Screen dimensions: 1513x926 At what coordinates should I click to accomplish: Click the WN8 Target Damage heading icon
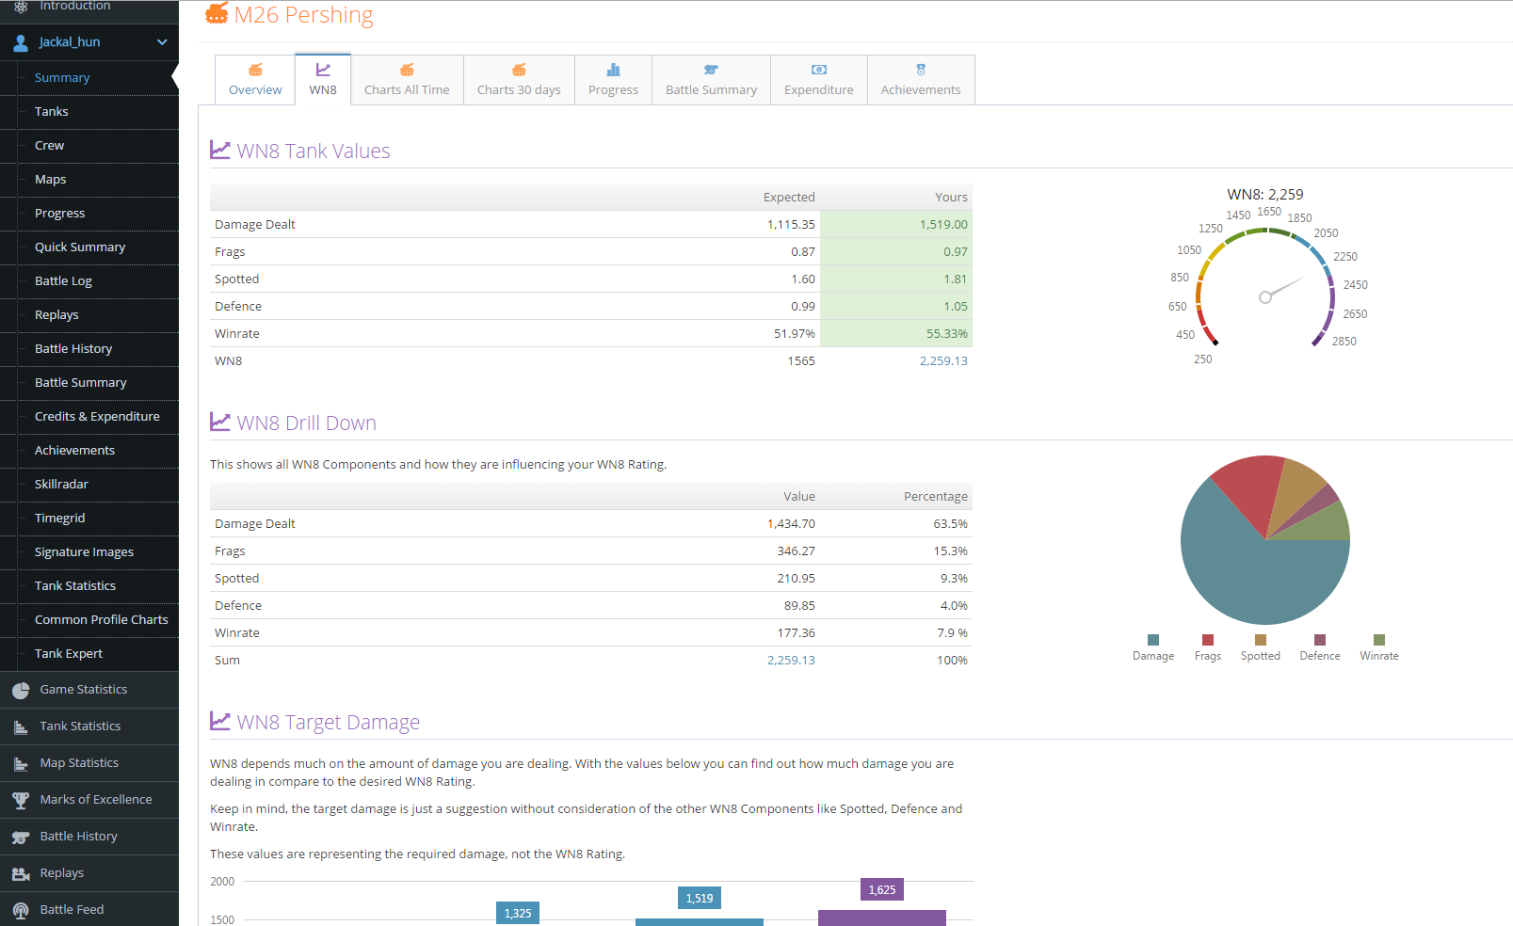[220, 721]
